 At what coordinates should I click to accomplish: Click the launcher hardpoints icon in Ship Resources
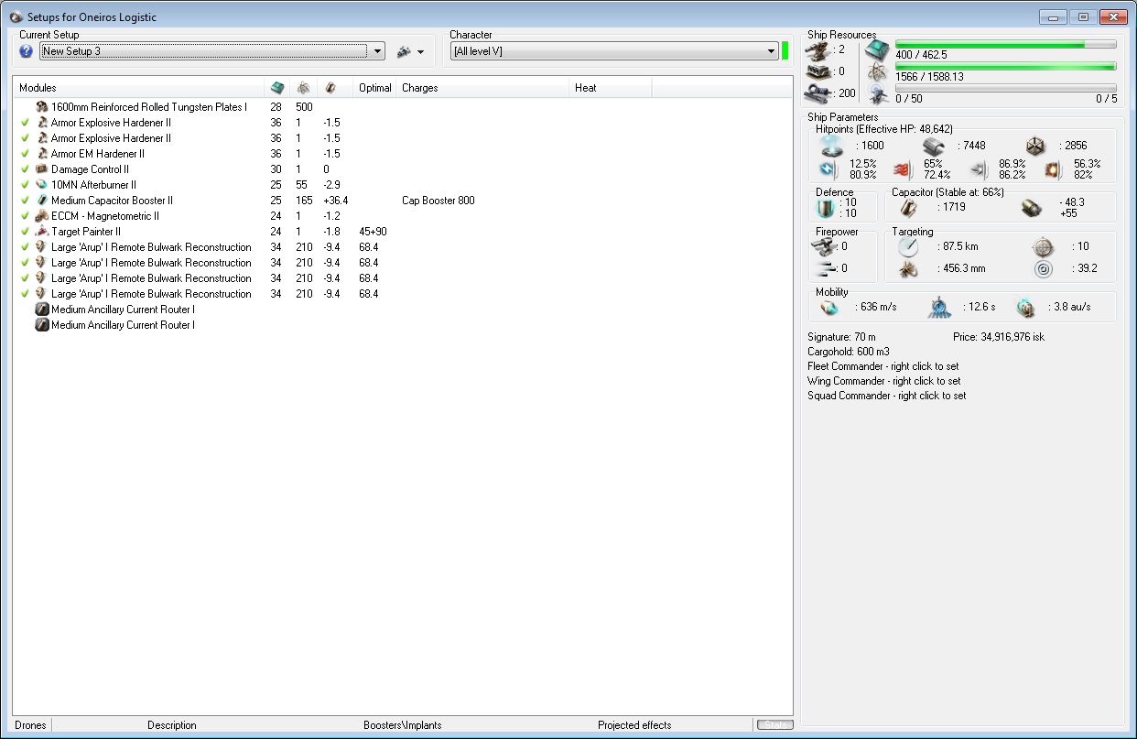(x=818, y=71)
